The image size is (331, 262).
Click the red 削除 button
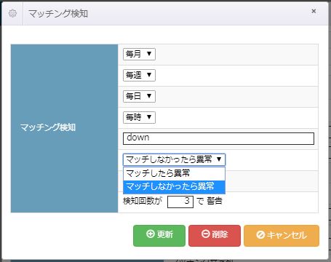(215, 236)
